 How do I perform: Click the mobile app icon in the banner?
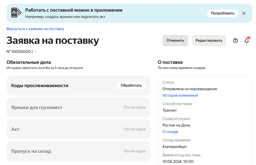[x=16, y=13]
